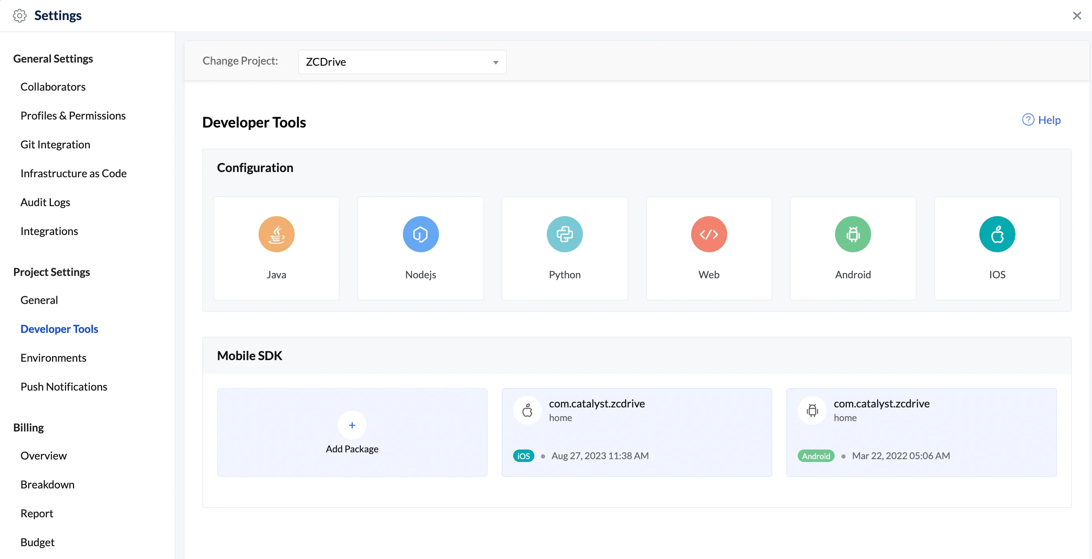
Task: Choose the Python SDK icon
Action: (x=565, y=234)
